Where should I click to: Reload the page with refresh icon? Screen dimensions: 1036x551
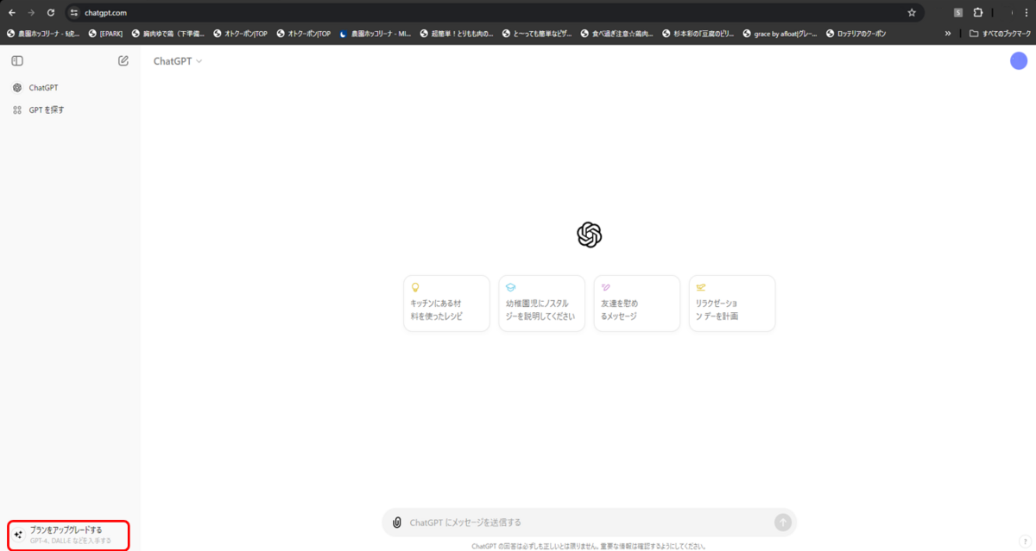(x=51, y=13)
